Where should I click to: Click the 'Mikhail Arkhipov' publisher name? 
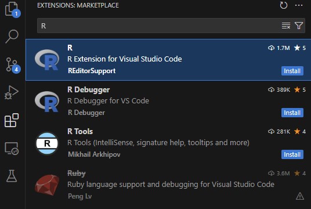94,154
